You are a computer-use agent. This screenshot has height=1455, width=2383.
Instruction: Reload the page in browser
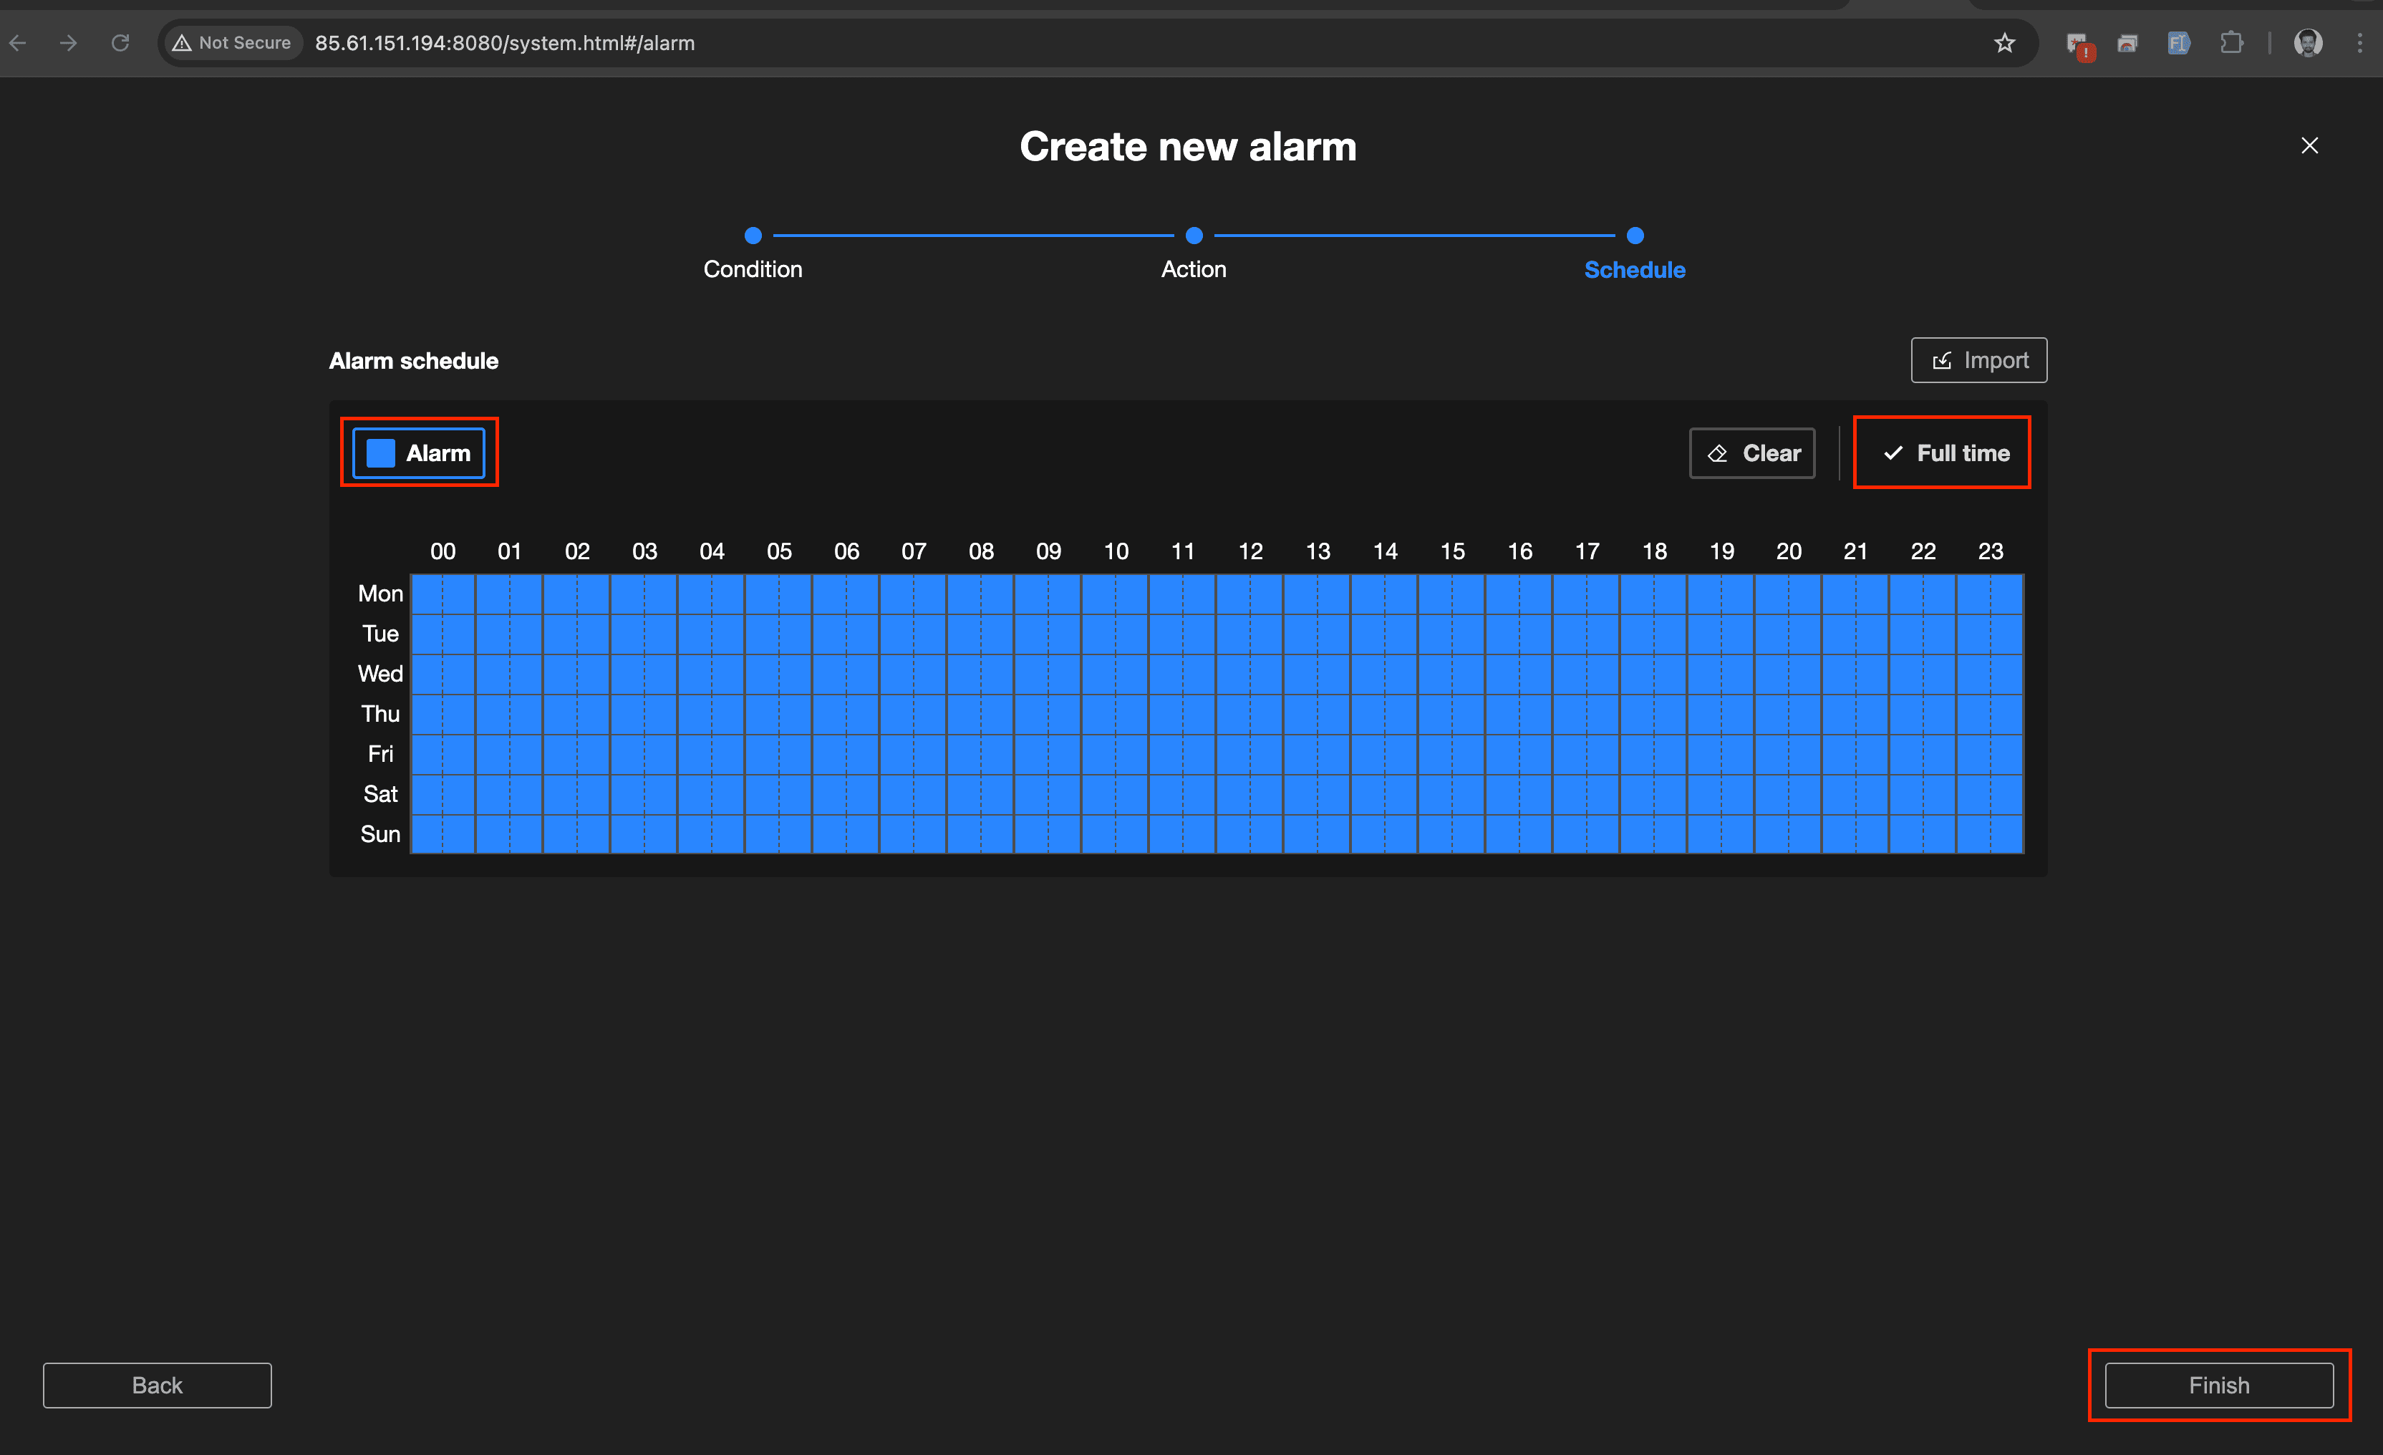[120, 42]
